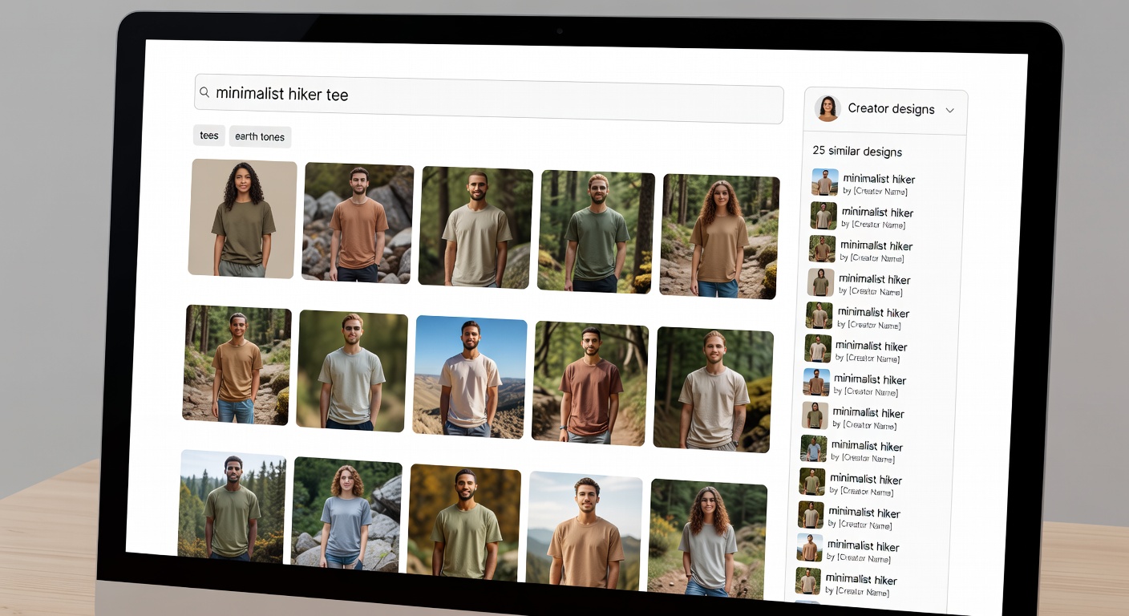Screen dimensions: 1129x616
Task: Click the creator avatar beside Creator designs
Action: pyautogui.click(x=828, y=108)
